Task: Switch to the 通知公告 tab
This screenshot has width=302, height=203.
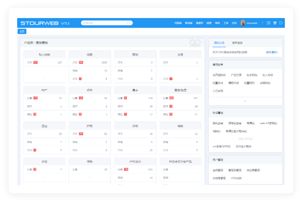Action: pyautogui.click(x=219, y=43)
